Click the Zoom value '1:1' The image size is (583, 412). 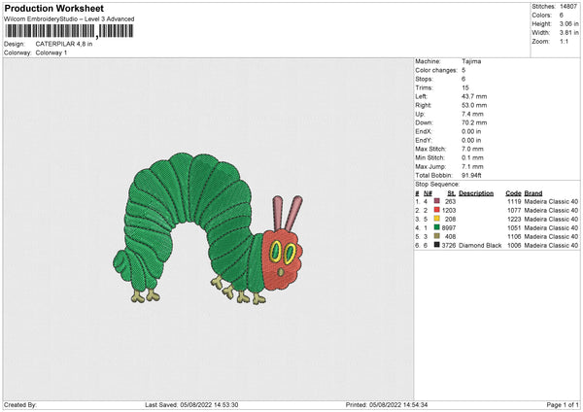point(564,42)
